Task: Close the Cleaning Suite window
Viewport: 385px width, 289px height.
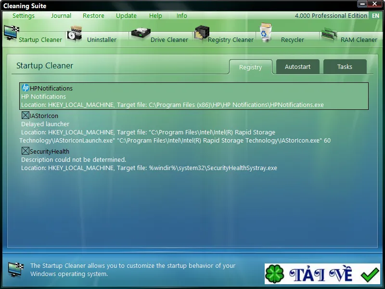Action: click(375, 4)
